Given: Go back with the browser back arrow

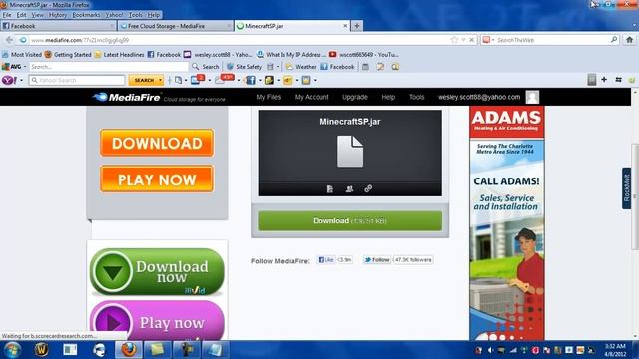Looking at the screenshot, I should tap(9, 40).
